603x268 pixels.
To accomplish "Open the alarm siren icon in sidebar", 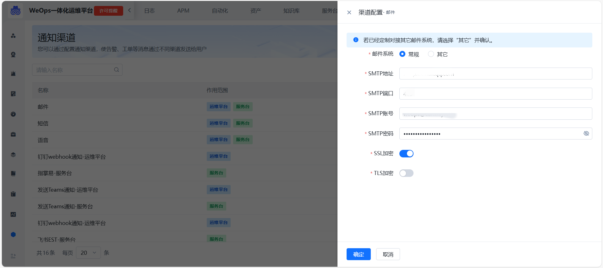I will point(13,74).
